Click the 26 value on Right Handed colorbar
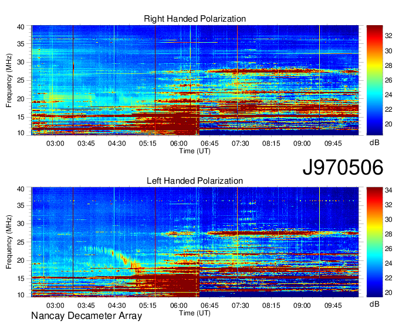 (x=388, y=80)
